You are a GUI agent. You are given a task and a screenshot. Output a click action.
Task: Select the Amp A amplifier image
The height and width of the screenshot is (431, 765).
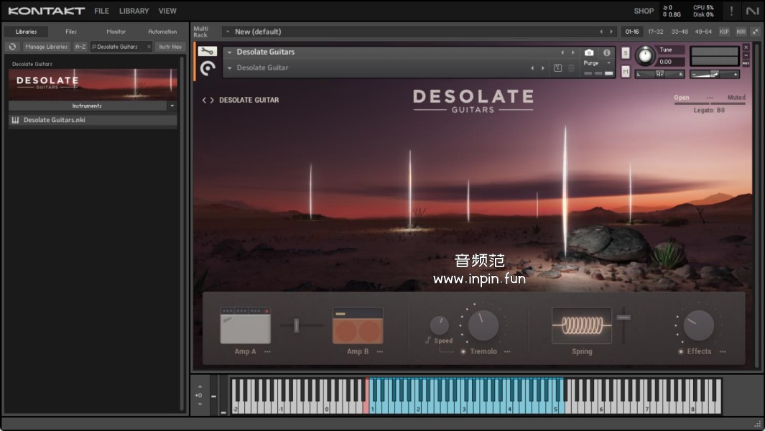[246, 326]
